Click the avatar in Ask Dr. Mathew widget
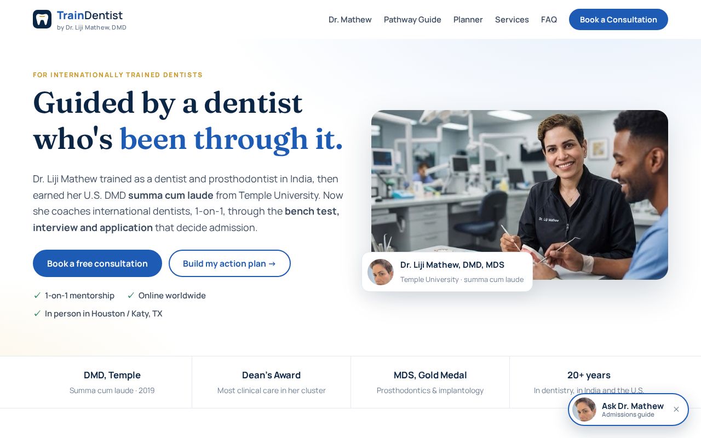 (584, 410)
